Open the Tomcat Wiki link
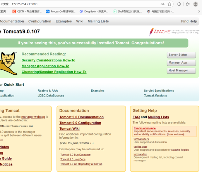The height and width of the screenshot is (174, 202). coord(69,129)
